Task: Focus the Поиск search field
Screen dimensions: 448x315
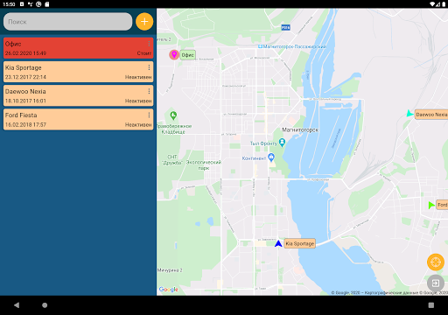Action: 67,22
